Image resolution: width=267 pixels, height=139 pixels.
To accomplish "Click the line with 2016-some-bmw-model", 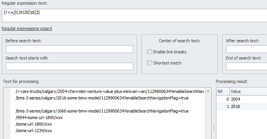I will pyautogui.click(x=102, y=98).
